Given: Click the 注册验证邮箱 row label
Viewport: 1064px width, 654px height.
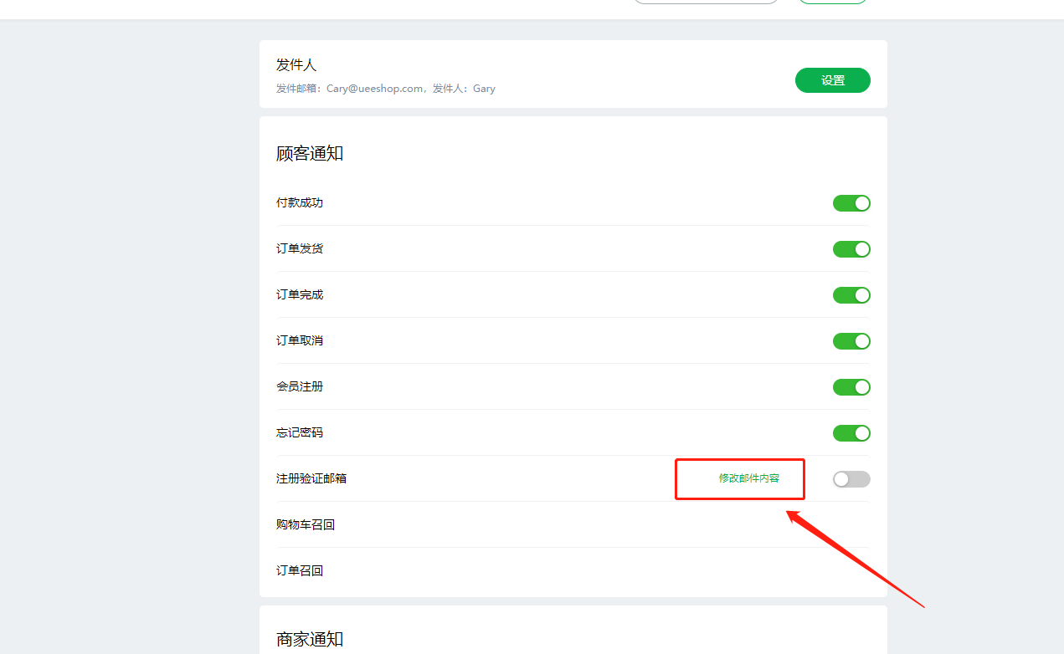Looking at the screenshot, I should [311, 479].
